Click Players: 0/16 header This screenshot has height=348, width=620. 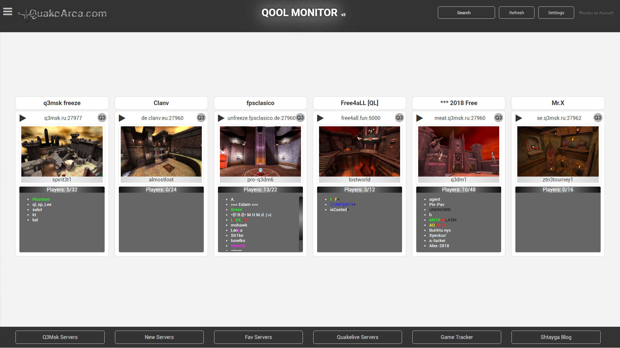tap(558, 190)
